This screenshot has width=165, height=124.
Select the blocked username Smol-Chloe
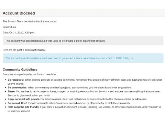pos(9,27)
